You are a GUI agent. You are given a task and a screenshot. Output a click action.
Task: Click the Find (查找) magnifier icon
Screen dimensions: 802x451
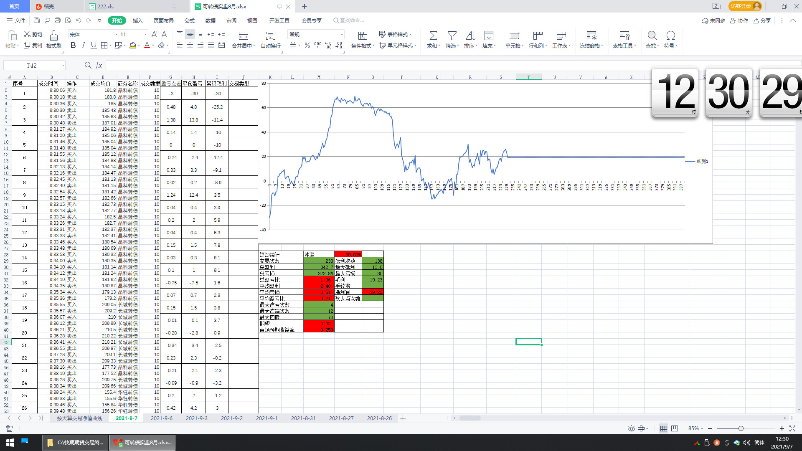tap(652, 36)
